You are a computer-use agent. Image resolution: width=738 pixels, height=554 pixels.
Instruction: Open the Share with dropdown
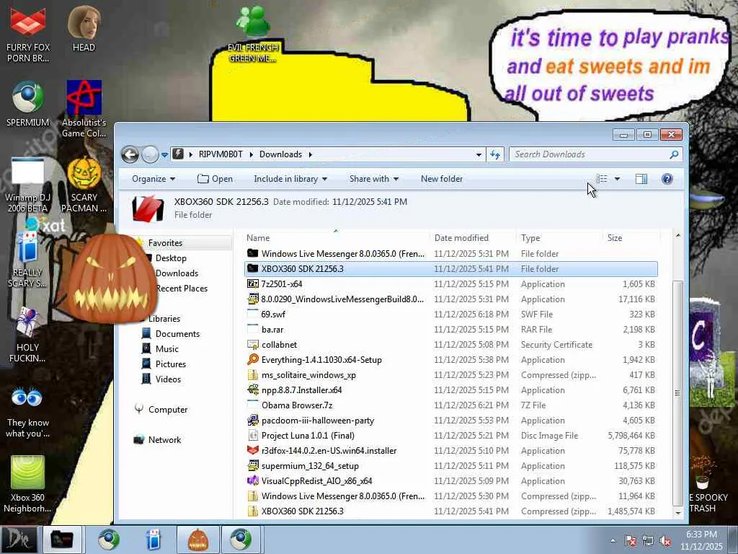374,179
